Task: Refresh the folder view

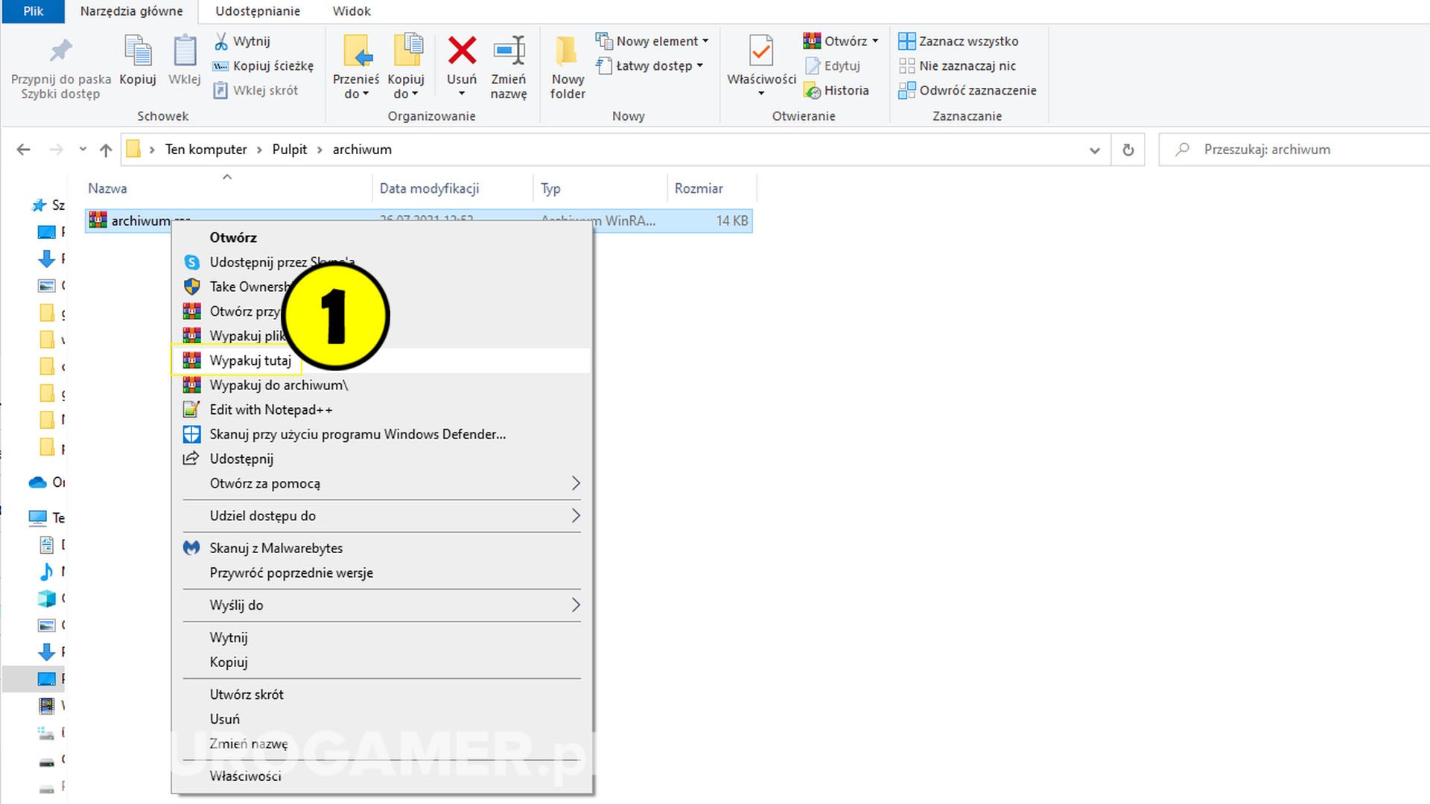Action: (x=1128, y=150)
